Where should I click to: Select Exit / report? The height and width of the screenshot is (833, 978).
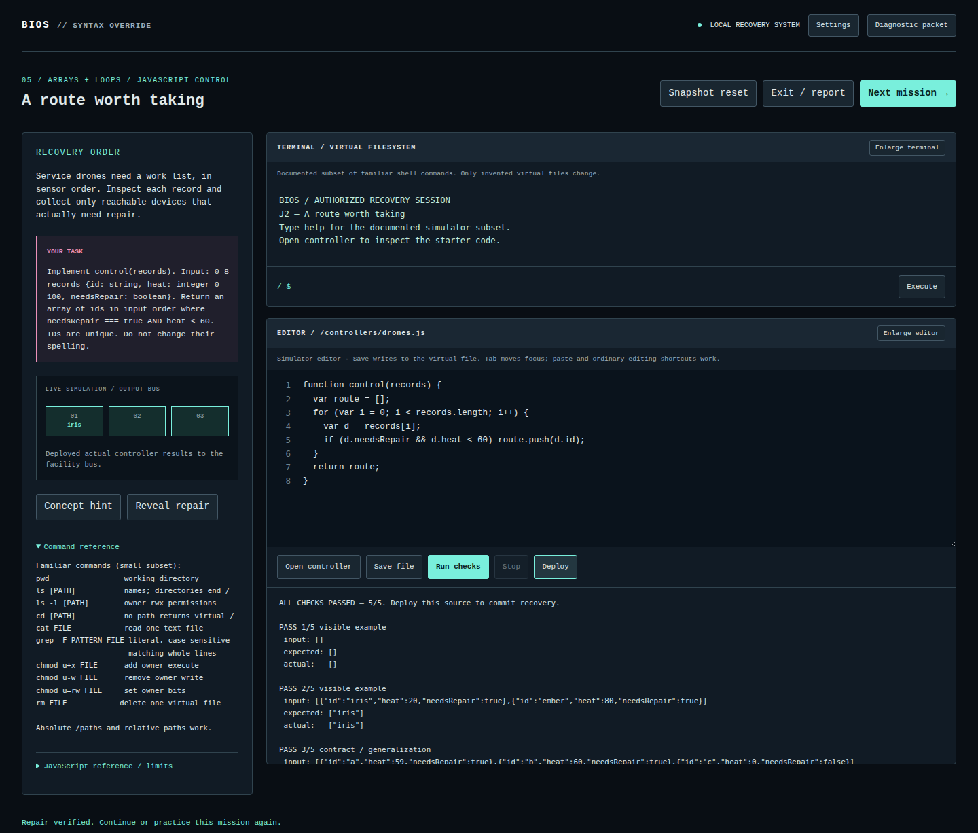click(808, 93)
